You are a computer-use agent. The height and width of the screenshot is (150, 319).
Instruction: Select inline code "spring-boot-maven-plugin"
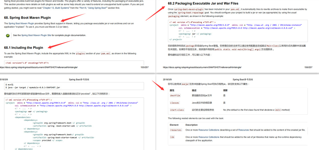click(x=189, y=9)
